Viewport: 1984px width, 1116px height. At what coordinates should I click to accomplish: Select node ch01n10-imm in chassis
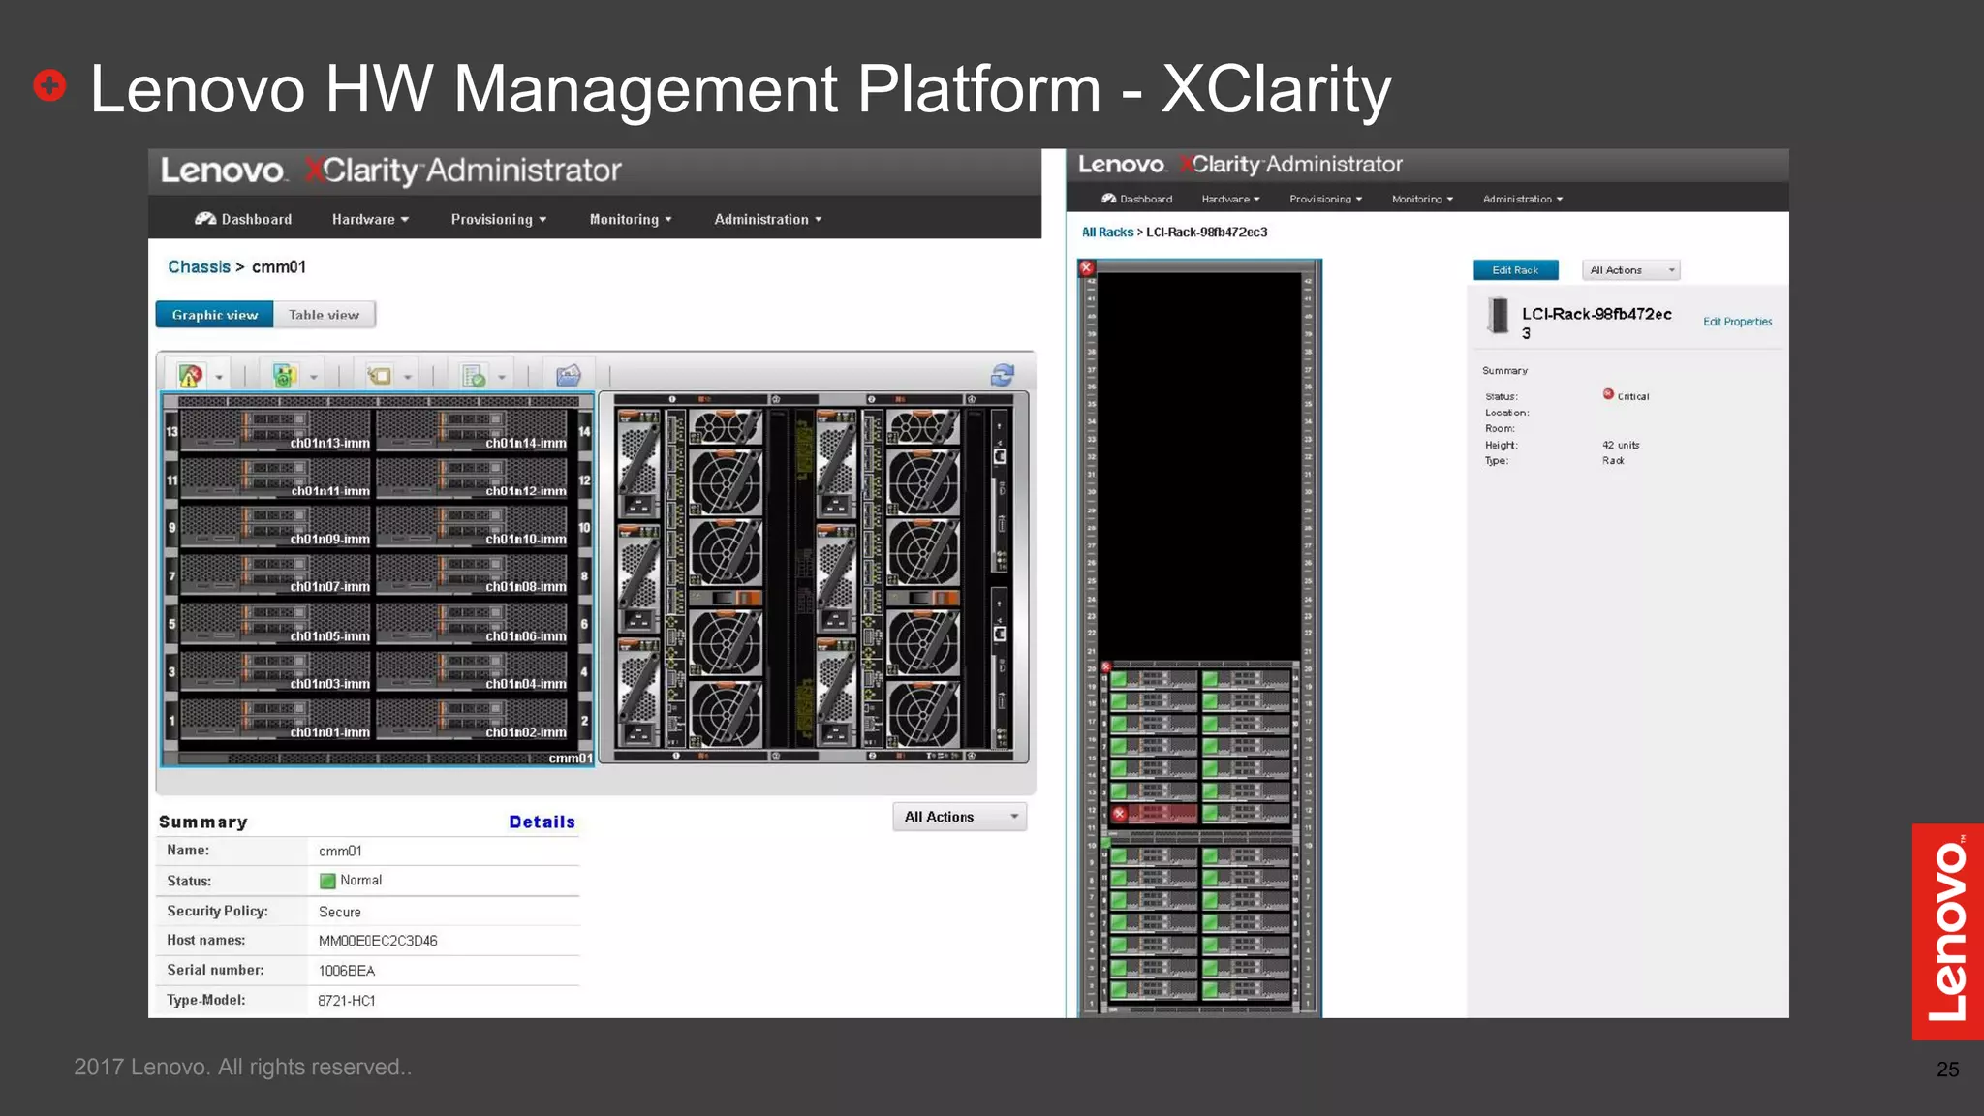point(472,526)
